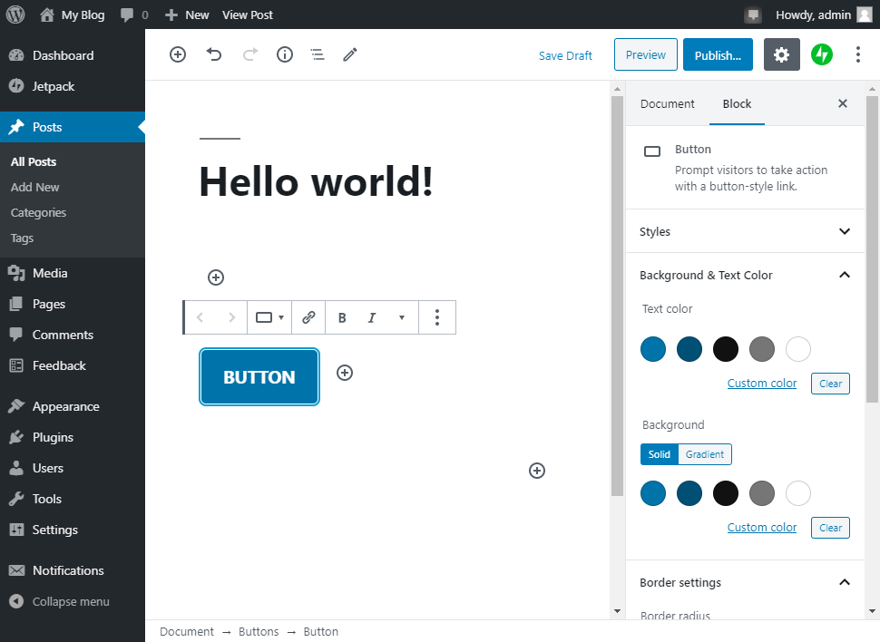This screenshot has height=642, width=880.
Task: Toggle the settings gear sidebar button
Action: coord(781,54)
